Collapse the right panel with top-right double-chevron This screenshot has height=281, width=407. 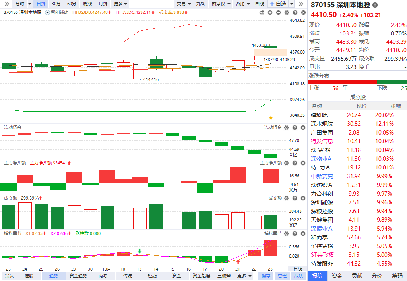click(301, 4)
